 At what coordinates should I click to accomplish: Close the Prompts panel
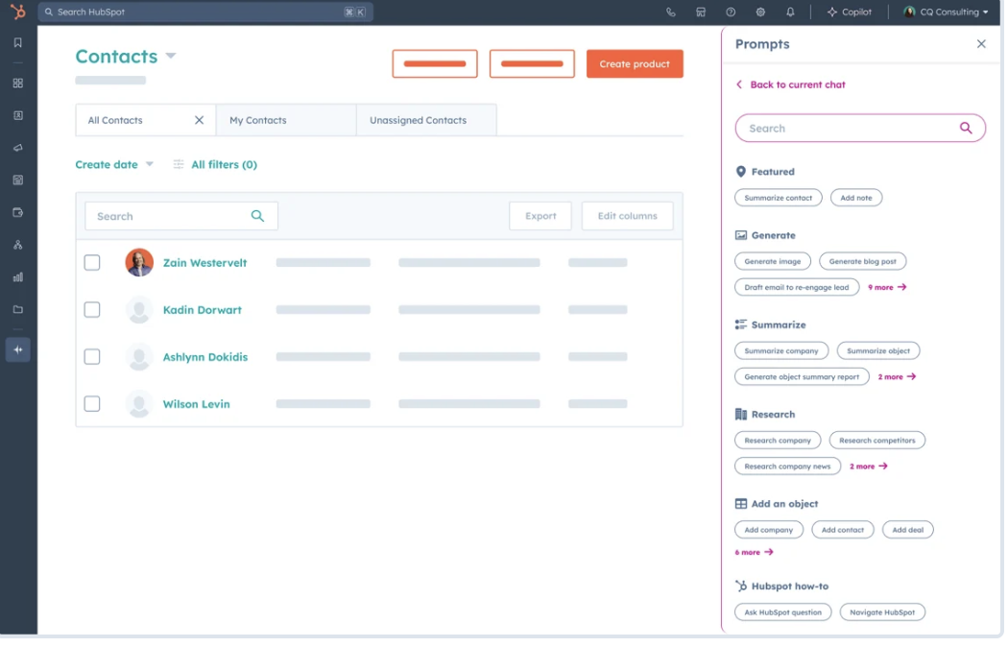tap(982, 44)
